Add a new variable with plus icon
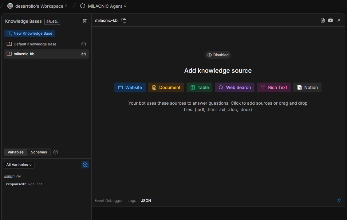 (85, 165)
